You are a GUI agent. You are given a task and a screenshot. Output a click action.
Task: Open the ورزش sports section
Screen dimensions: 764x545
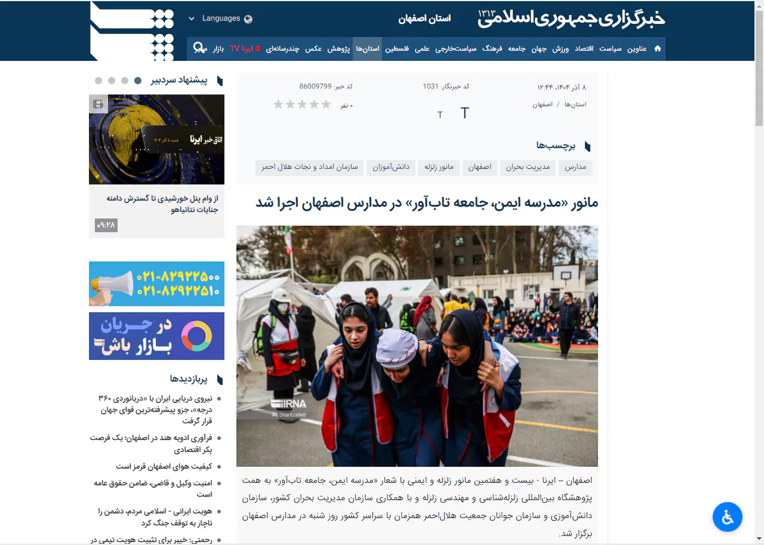click(560, 49)
